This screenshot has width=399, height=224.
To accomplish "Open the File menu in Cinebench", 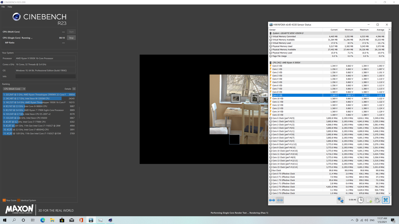I will 3,7.
